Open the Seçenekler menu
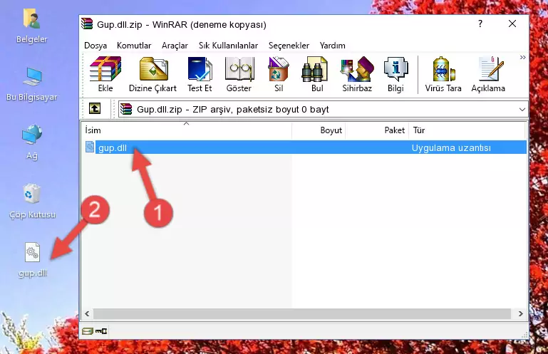Image resolution: width=548 pixels, height=354 pixels. (289, 46)
